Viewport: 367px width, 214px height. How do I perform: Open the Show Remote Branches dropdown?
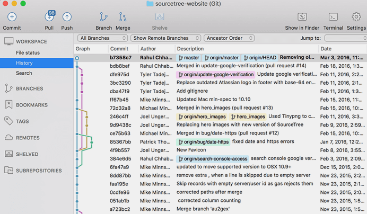165,38
